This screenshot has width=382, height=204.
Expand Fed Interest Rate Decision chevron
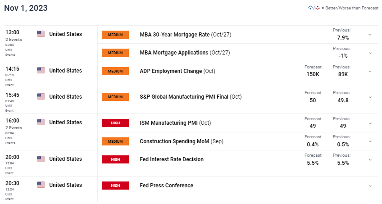[370, 160]
